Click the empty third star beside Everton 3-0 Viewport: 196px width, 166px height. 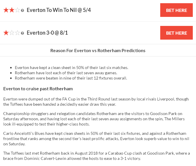pyautogui.click(x=17, y=33)
